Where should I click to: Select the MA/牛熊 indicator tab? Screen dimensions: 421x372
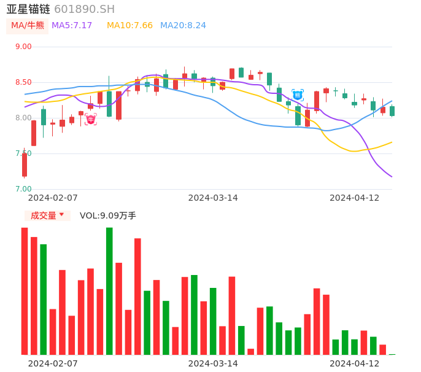pos(28,26)
